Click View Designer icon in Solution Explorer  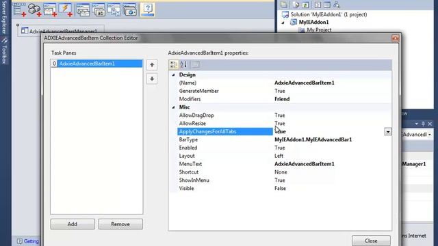tap(327, 5)
